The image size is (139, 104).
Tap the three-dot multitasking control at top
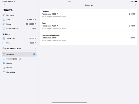tap(69, 1)
